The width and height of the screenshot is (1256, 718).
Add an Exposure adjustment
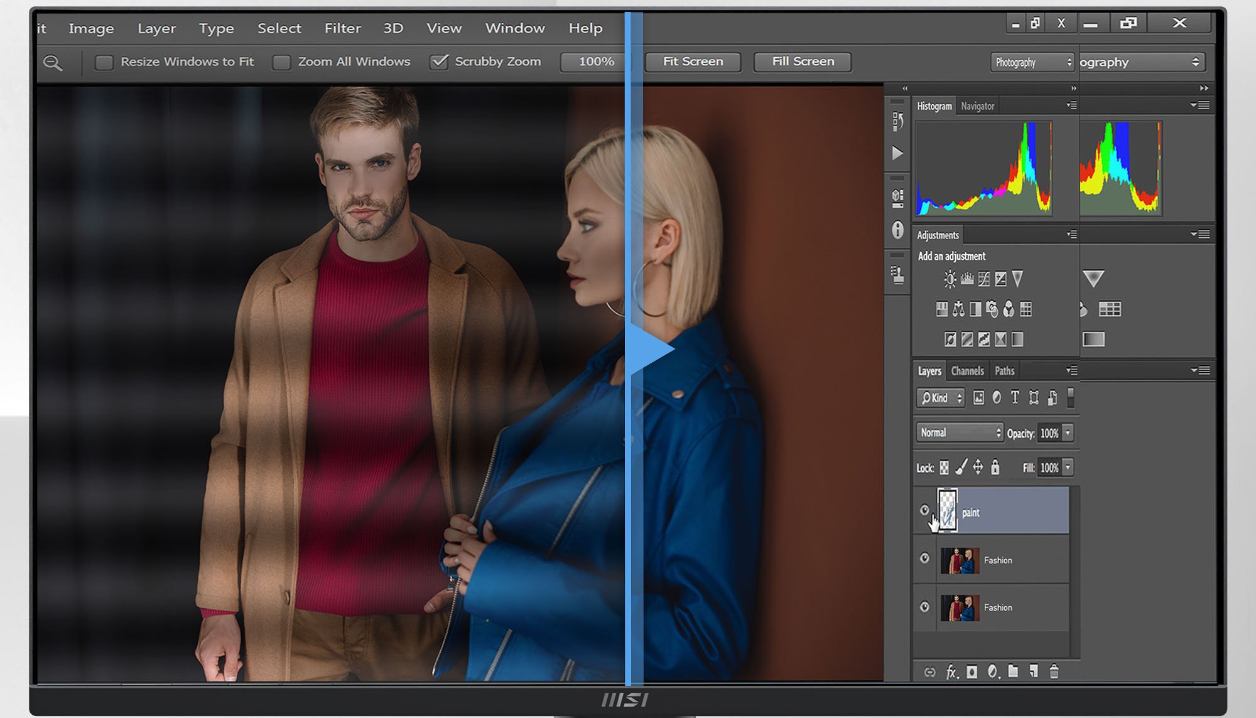point(1000,279)
